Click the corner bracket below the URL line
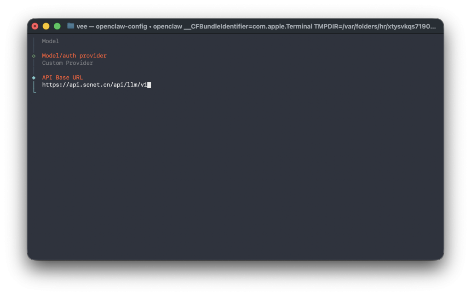Image resolution: width=471 pixels, height=296 pixels. (x=34, y=91)
